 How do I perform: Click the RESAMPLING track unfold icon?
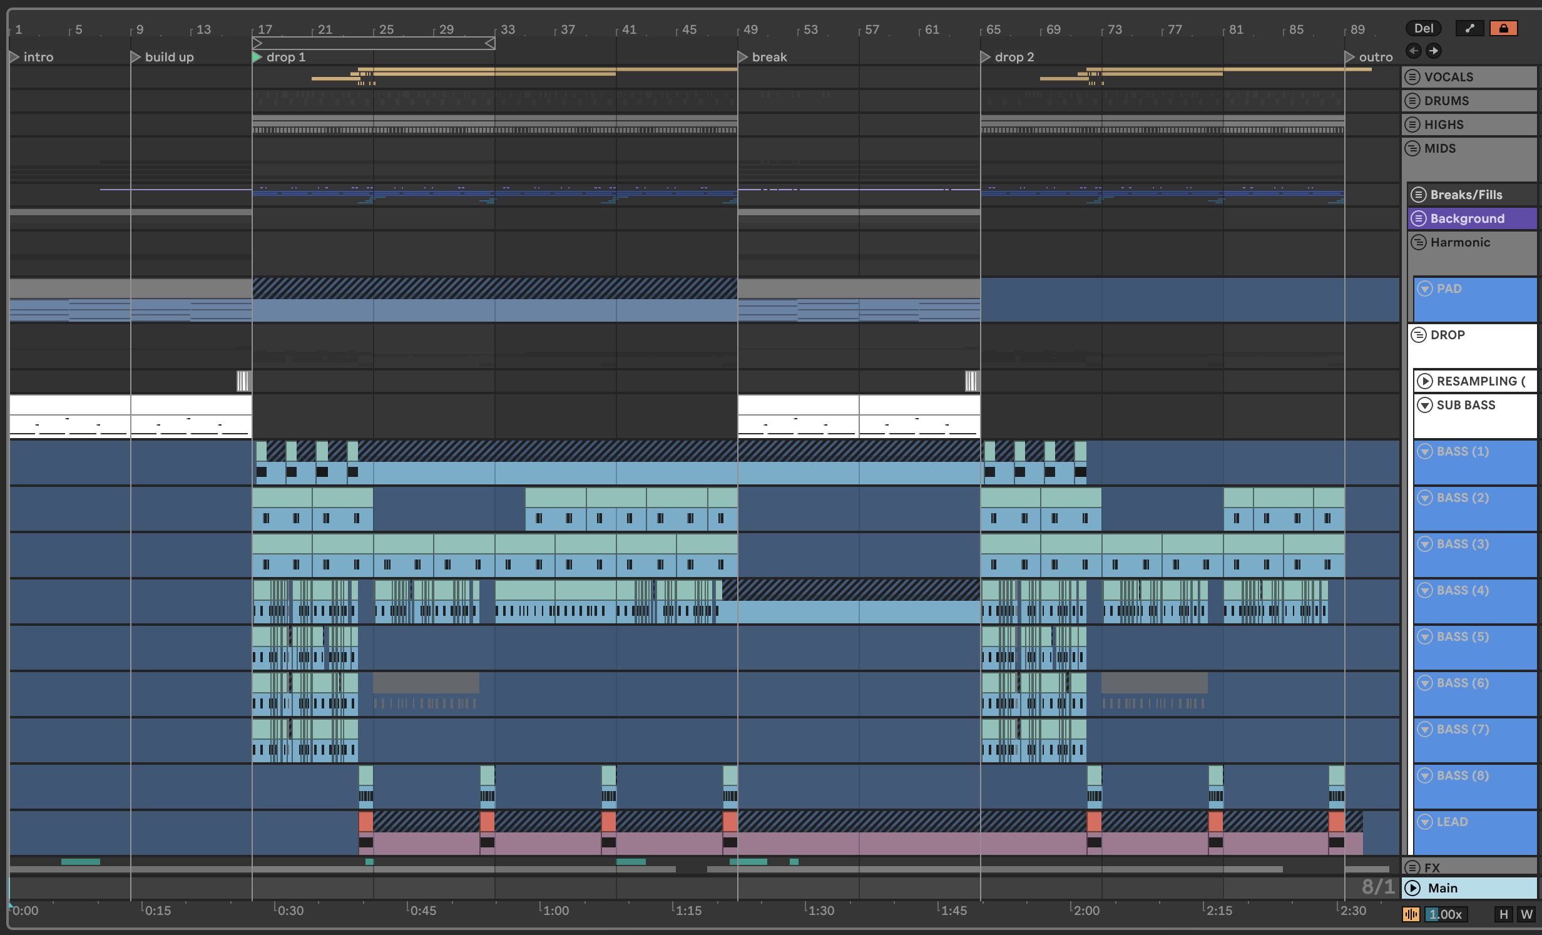coord(1425,381)
